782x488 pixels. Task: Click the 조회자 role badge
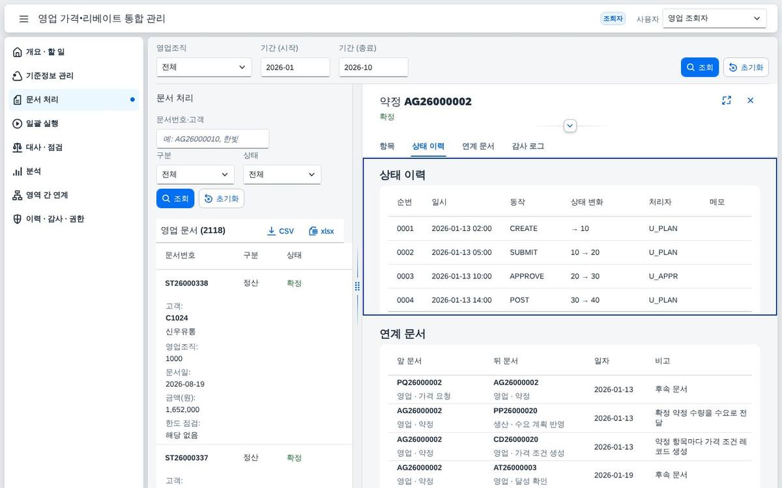613,19
